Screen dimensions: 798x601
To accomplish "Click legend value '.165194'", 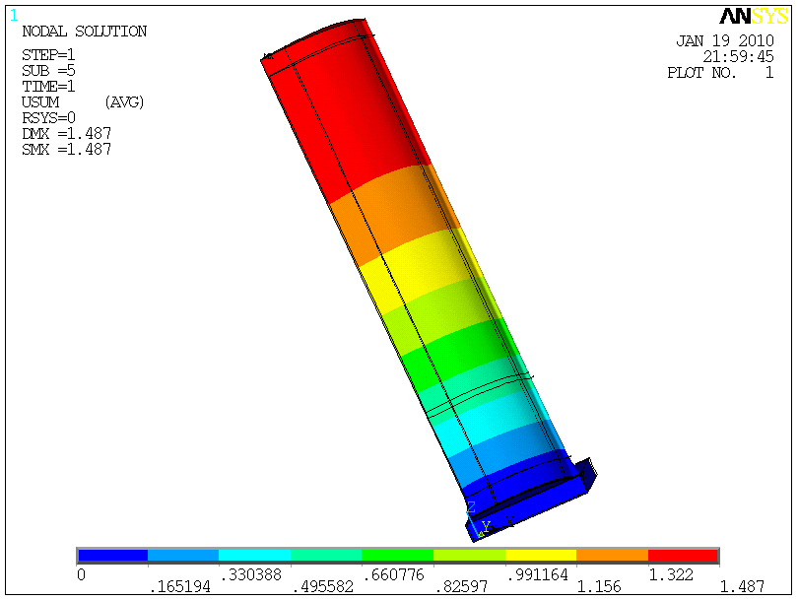I will click(179, 587).
